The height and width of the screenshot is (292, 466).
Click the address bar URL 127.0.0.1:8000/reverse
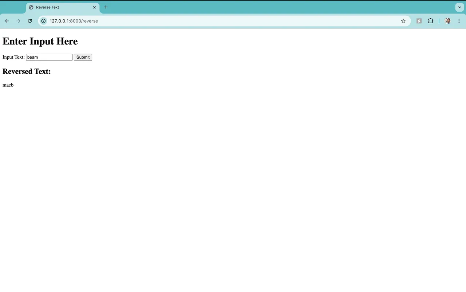click(74, 21)
